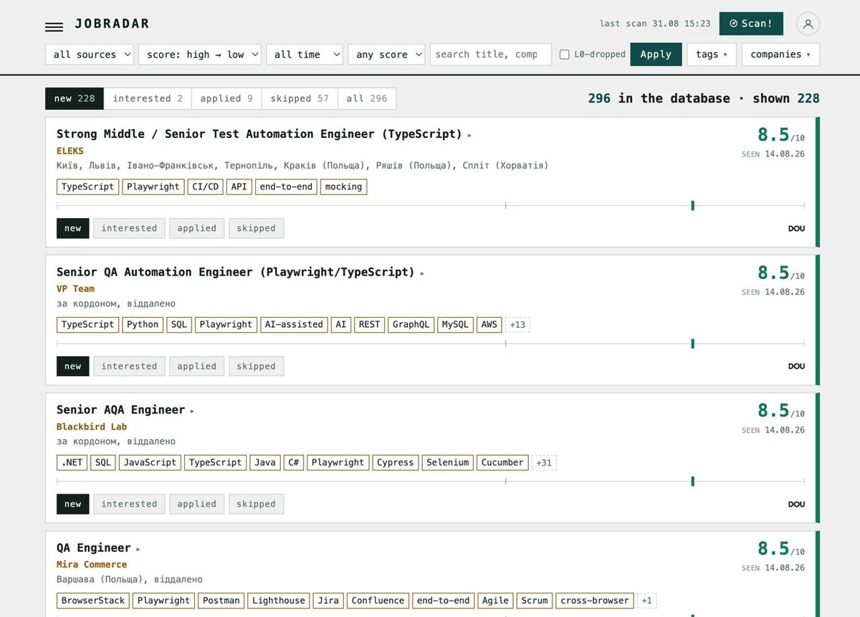Open the all sources dropdown

(x=90, y=55)
